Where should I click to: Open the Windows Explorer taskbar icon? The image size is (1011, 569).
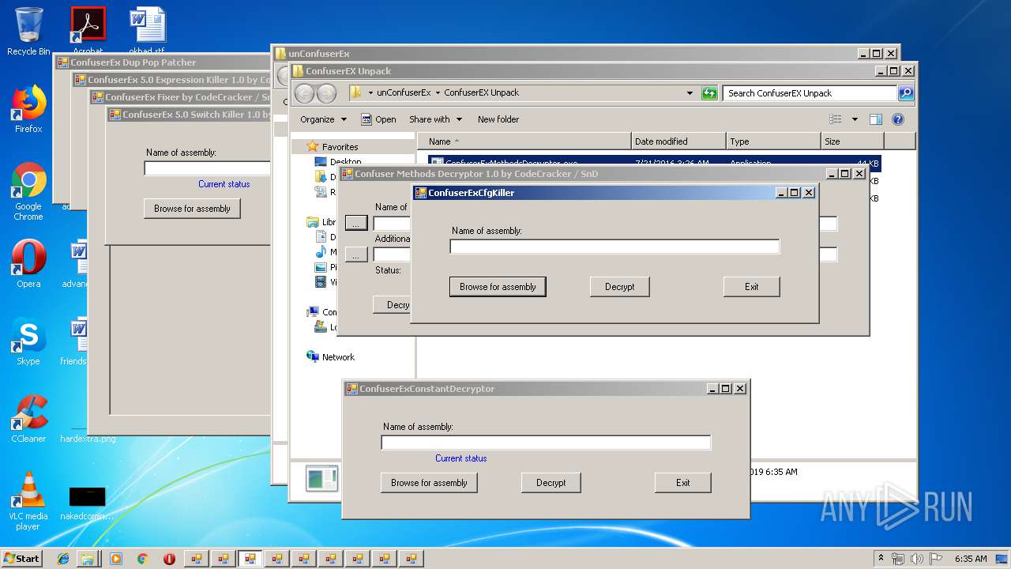tap(88, 559)
